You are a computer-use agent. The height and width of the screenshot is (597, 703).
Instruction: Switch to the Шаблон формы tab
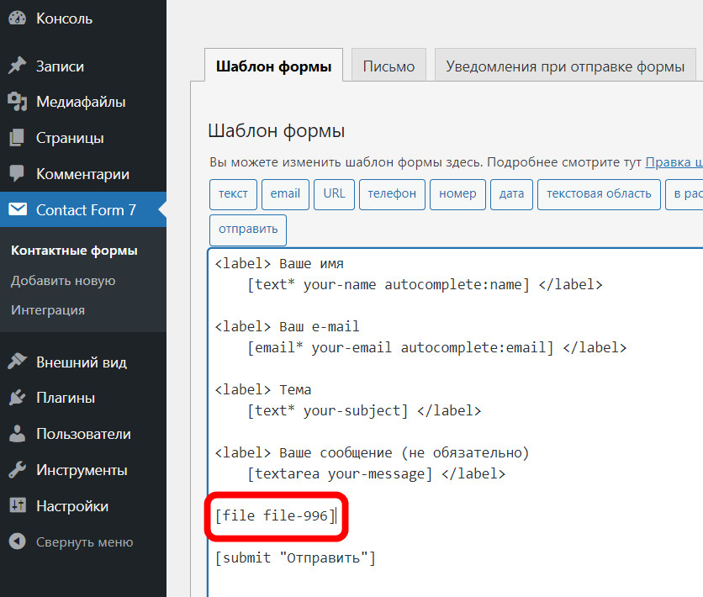(273, 66)
